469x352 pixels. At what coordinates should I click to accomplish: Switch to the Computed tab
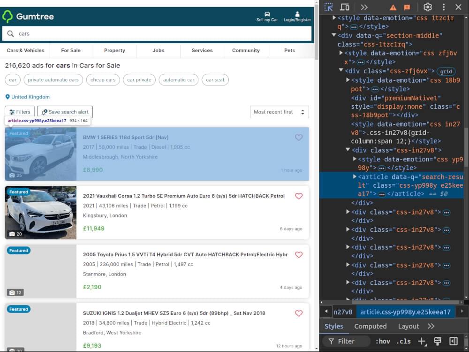370,326
